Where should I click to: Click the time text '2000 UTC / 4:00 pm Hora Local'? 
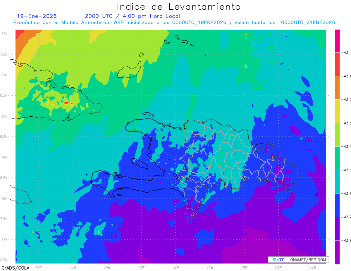133,16
